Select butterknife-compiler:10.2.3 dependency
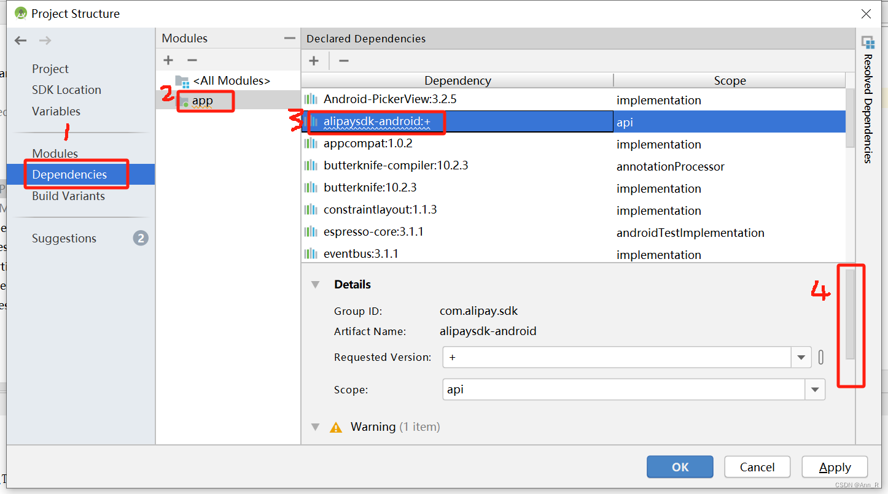Viewport: 888px width, 494px height. [396, 166]
